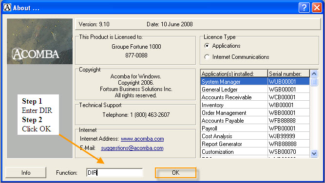This screenshot has width=325, height=183.
Task: Click scroll down arrow in applications list
Action: (x=314, y=153)
